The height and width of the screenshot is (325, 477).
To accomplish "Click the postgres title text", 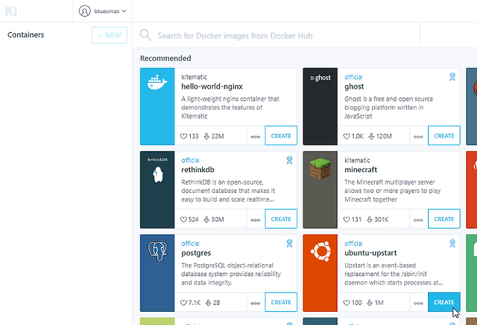I will pos(196,254).
